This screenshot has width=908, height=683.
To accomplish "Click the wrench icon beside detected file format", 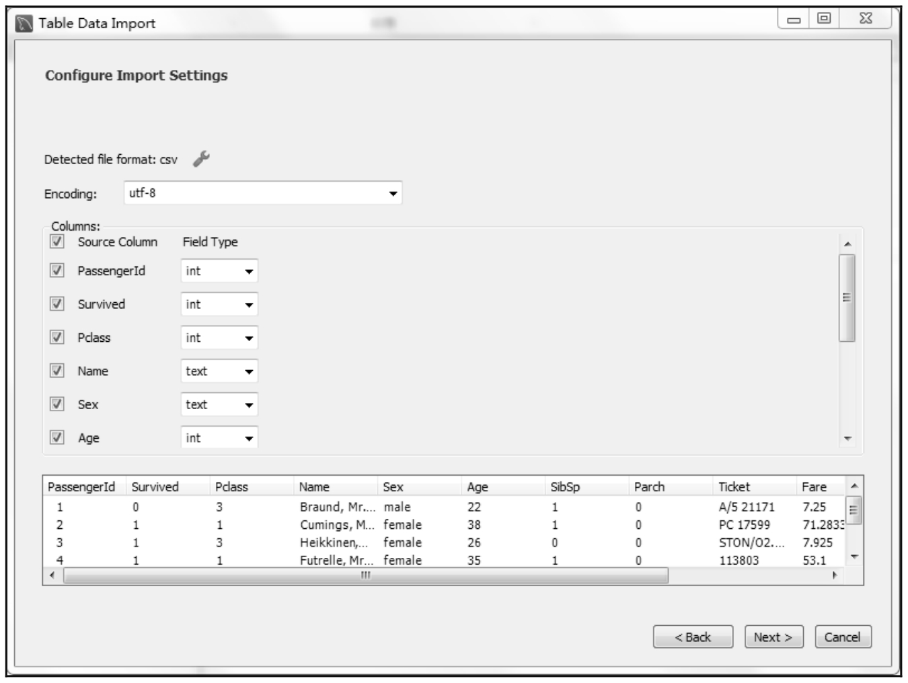I will coord(201,159).
